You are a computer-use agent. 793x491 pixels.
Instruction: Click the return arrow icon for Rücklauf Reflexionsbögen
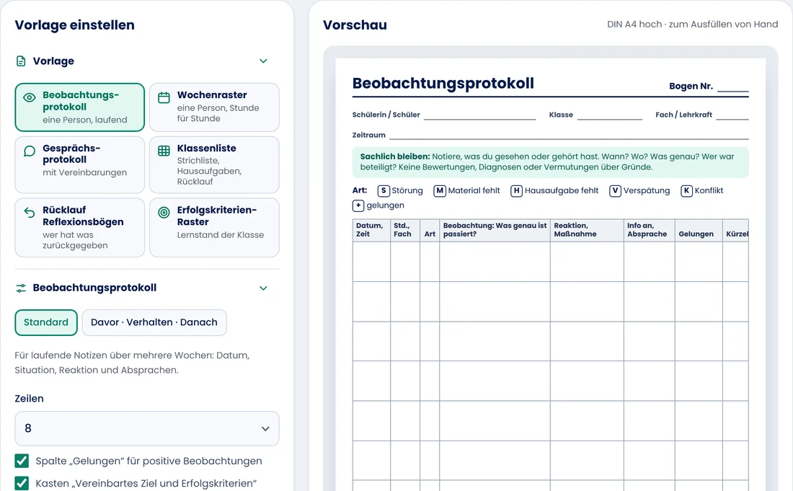tap(30, 213)
